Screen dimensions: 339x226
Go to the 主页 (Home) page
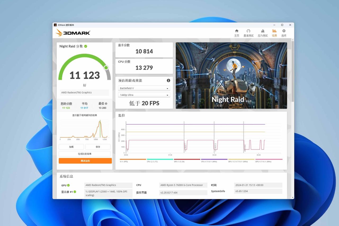click(x=237, y=33)
